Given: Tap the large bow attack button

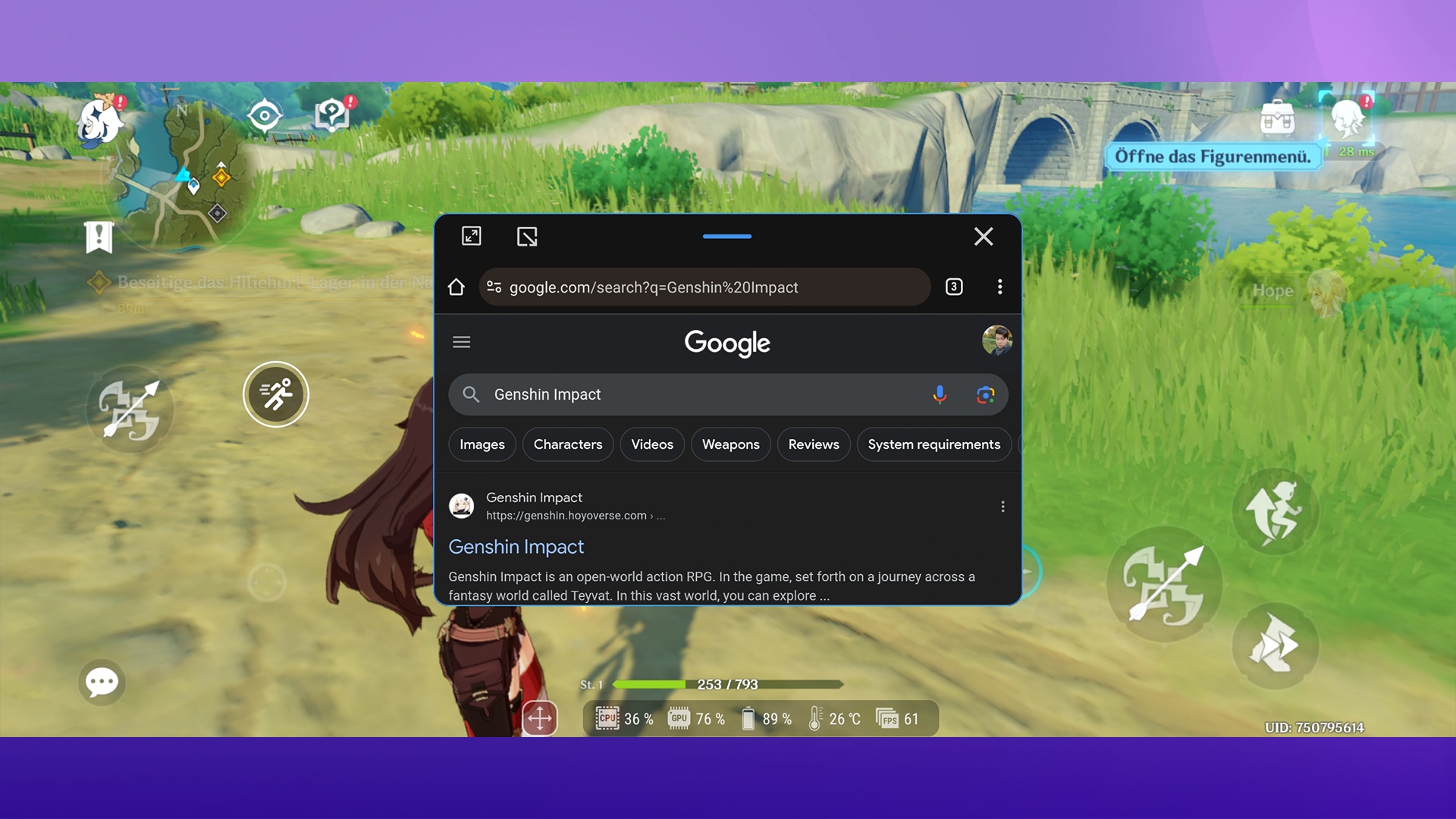Looking at the screenshot, I should point(1164,585).
